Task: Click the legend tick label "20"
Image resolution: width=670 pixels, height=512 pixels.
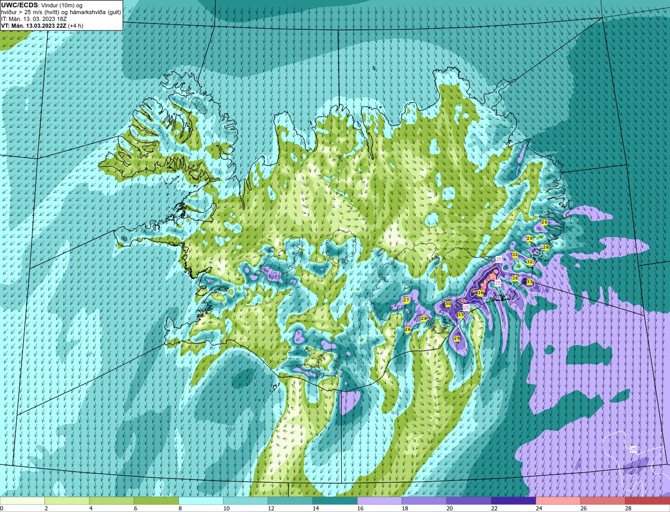Action: pos(449,508)
